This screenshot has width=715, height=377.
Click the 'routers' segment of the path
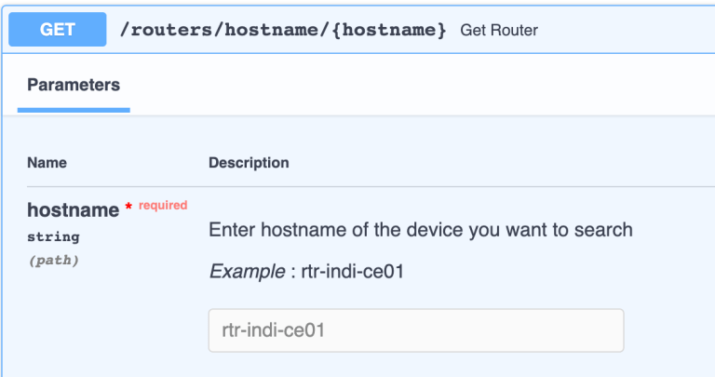click(x=172, y=30)
